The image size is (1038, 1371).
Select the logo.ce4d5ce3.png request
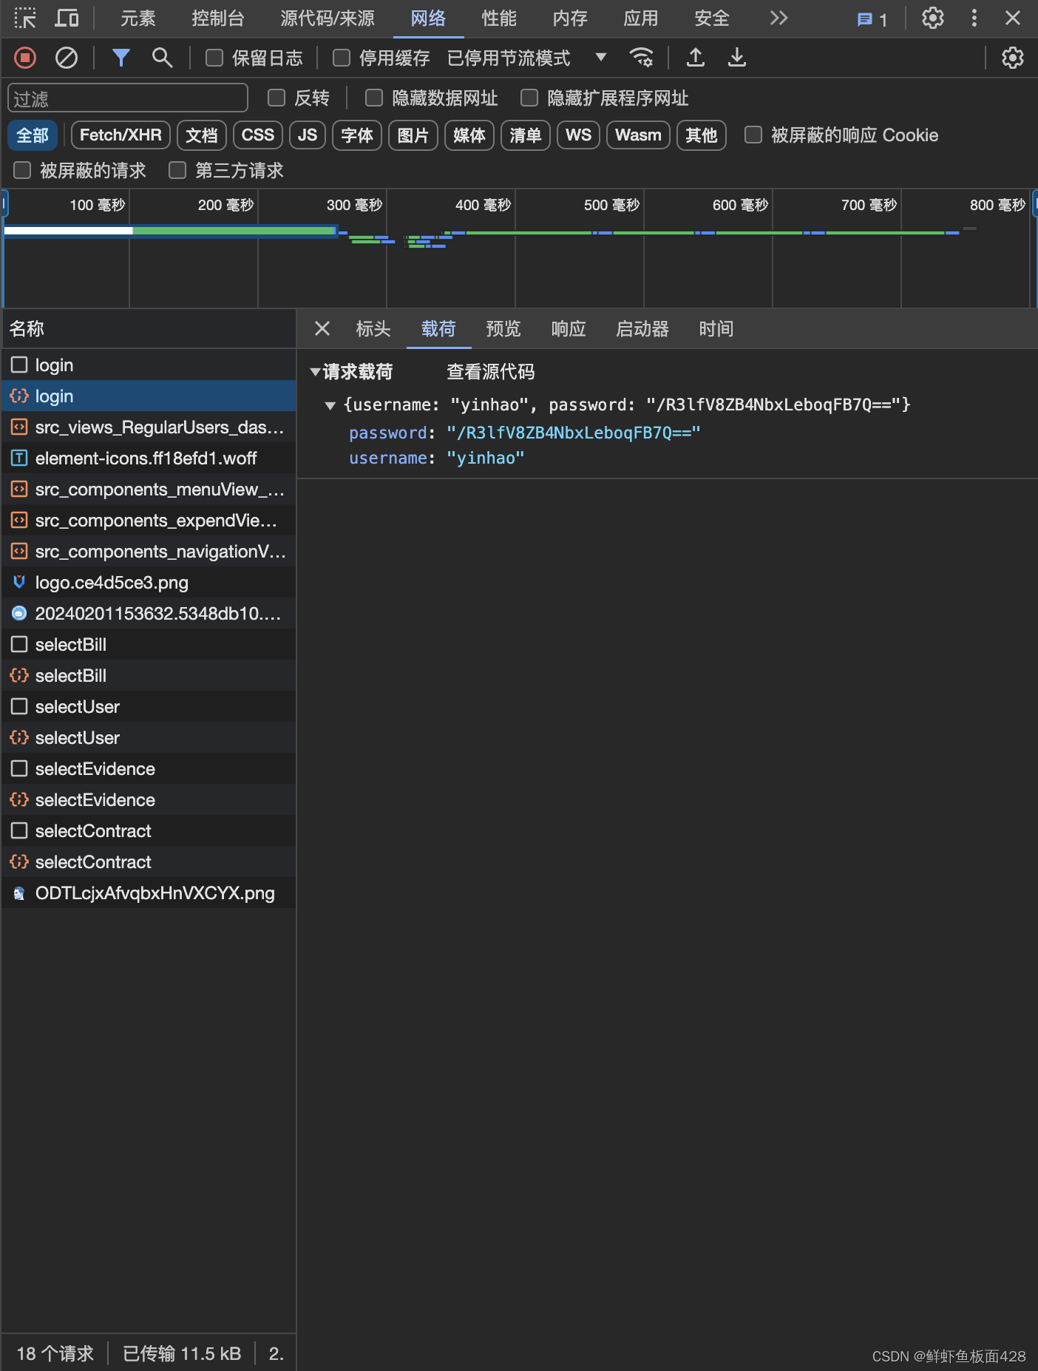(149, 583)
